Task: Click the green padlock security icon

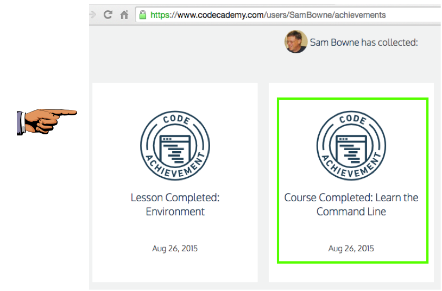Action: (142, 15)
